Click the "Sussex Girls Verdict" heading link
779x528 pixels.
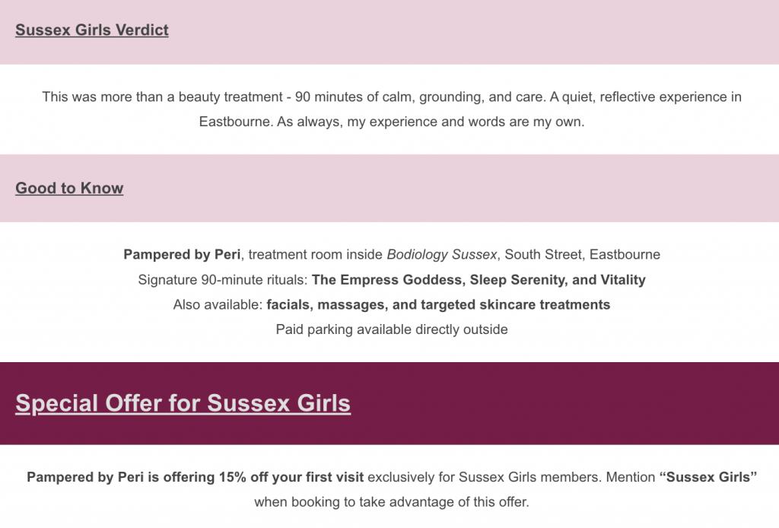[92, 30]
